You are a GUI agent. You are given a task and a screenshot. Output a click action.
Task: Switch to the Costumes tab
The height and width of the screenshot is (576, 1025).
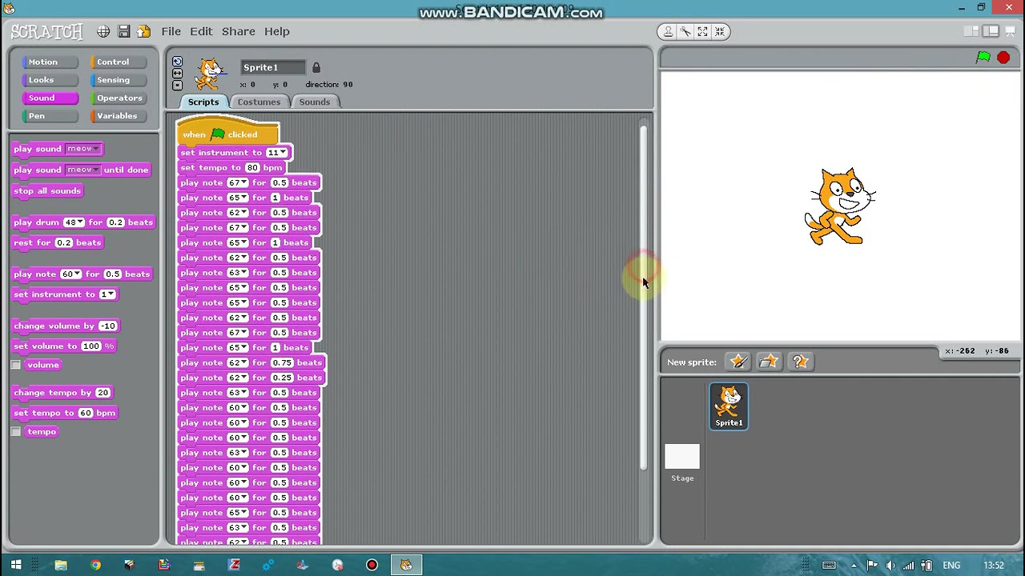pyautogui.click(x=259, y=102)
